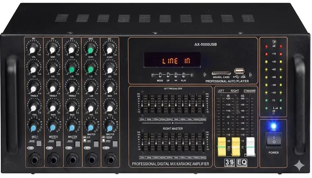Push the gray square button on fourth channel

pos(96,144)
